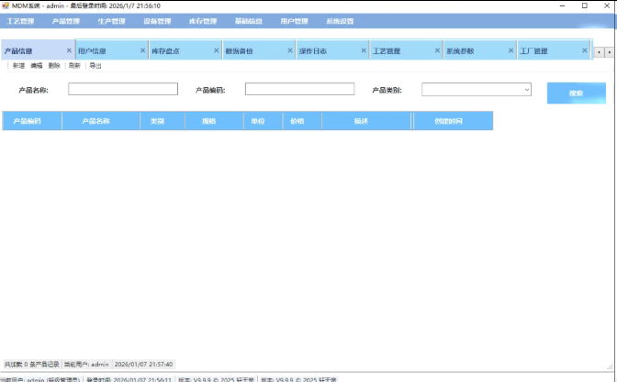The width and height of the screenshot is (617, 382).
Task: Open the 生产管理 menu
Action: pyautogui.click(x=111, y=21)
